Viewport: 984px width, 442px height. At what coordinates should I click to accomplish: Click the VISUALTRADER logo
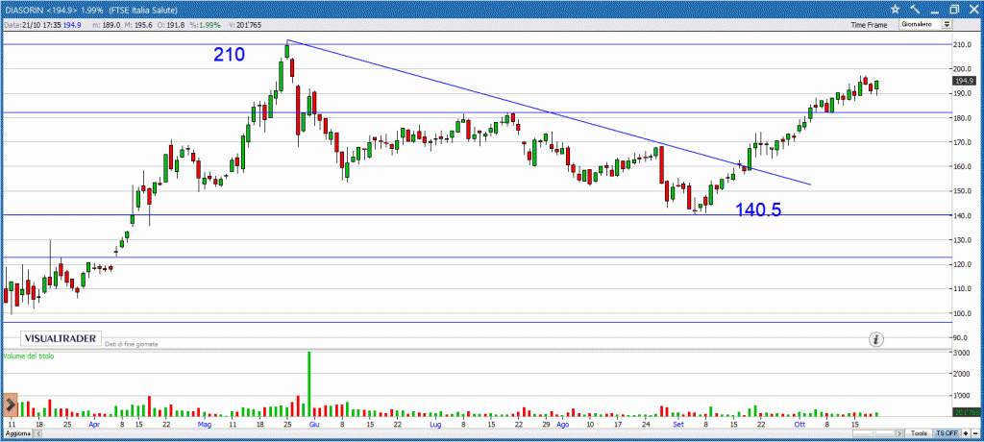point(61,338)
